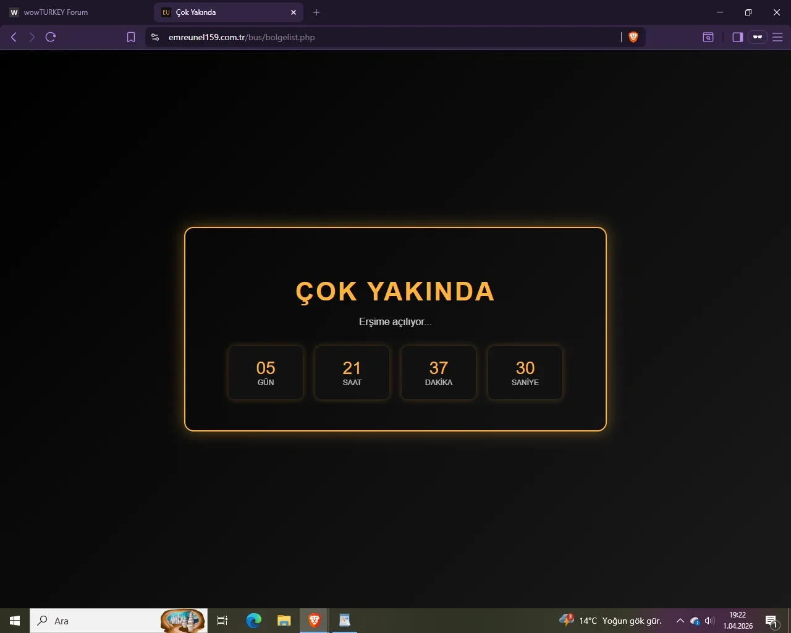The height and width of the screenshot is (633, 791).
Task: Open Brave Leo AI glasses icon
Action: [758, 37]
